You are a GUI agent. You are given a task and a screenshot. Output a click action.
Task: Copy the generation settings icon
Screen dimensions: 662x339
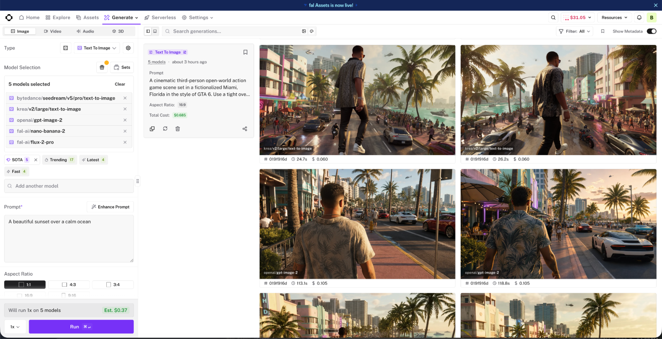click(152, 129)
